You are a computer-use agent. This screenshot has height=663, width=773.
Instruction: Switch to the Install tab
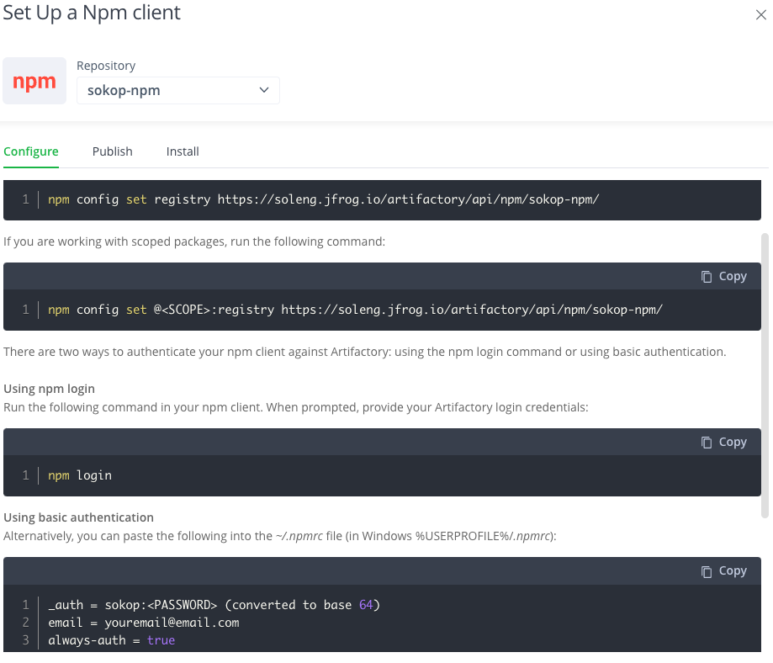[x=183, y=151]
